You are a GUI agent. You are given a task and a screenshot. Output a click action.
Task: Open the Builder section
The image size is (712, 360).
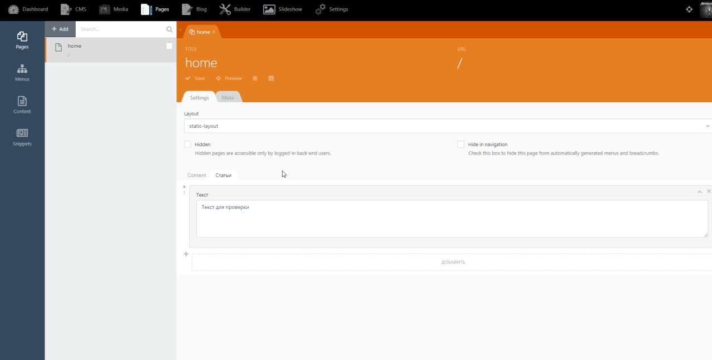pyautogui.click(x=235, y=9)
